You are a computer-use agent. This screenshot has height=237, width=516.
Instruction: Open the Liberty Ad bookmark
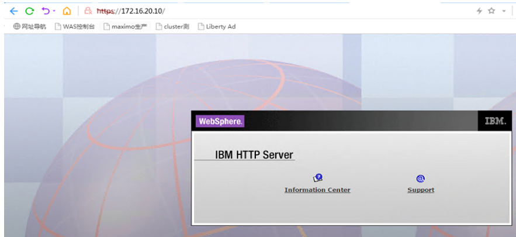click(217, 27)
